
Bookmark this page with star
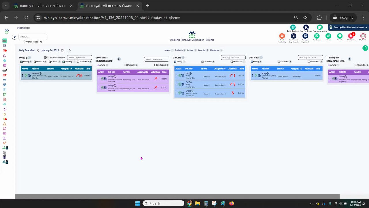(305, 18)
